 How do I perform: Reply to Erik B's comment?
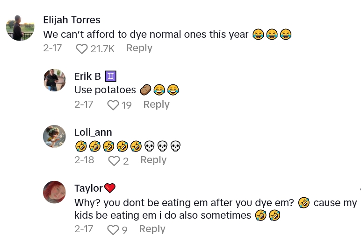pyautogui.click(x=156, y=104)
